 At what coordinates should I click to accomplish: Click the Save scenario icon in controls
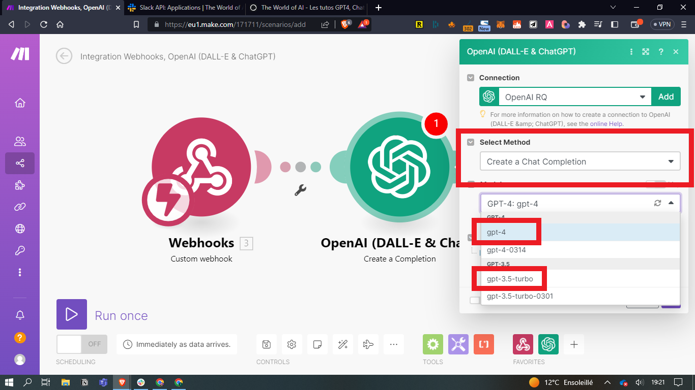[266, 344]
